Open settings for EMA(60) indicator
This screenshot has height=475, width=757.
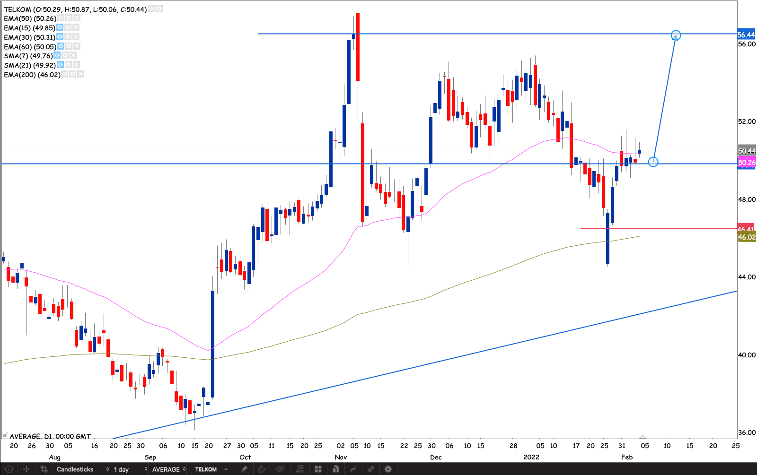pyautogui.click(x=69, y=46)
